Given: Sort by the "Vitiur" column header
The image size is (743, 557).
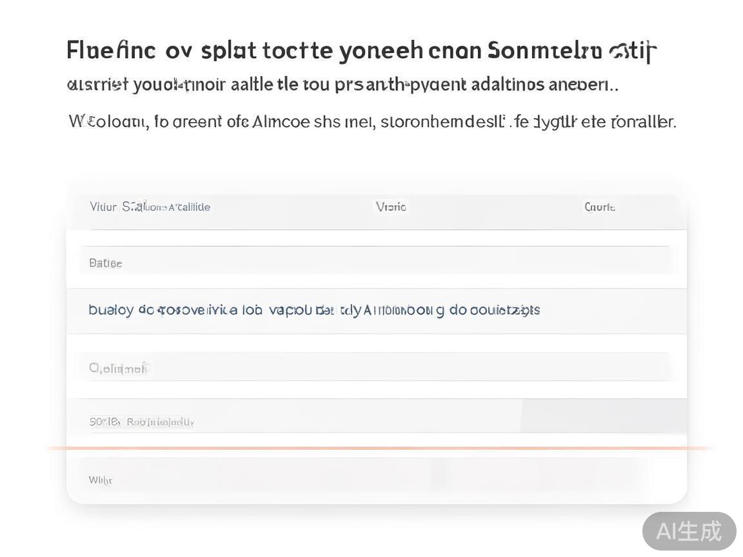Looking at the screenshot, I should coord(103,207).
